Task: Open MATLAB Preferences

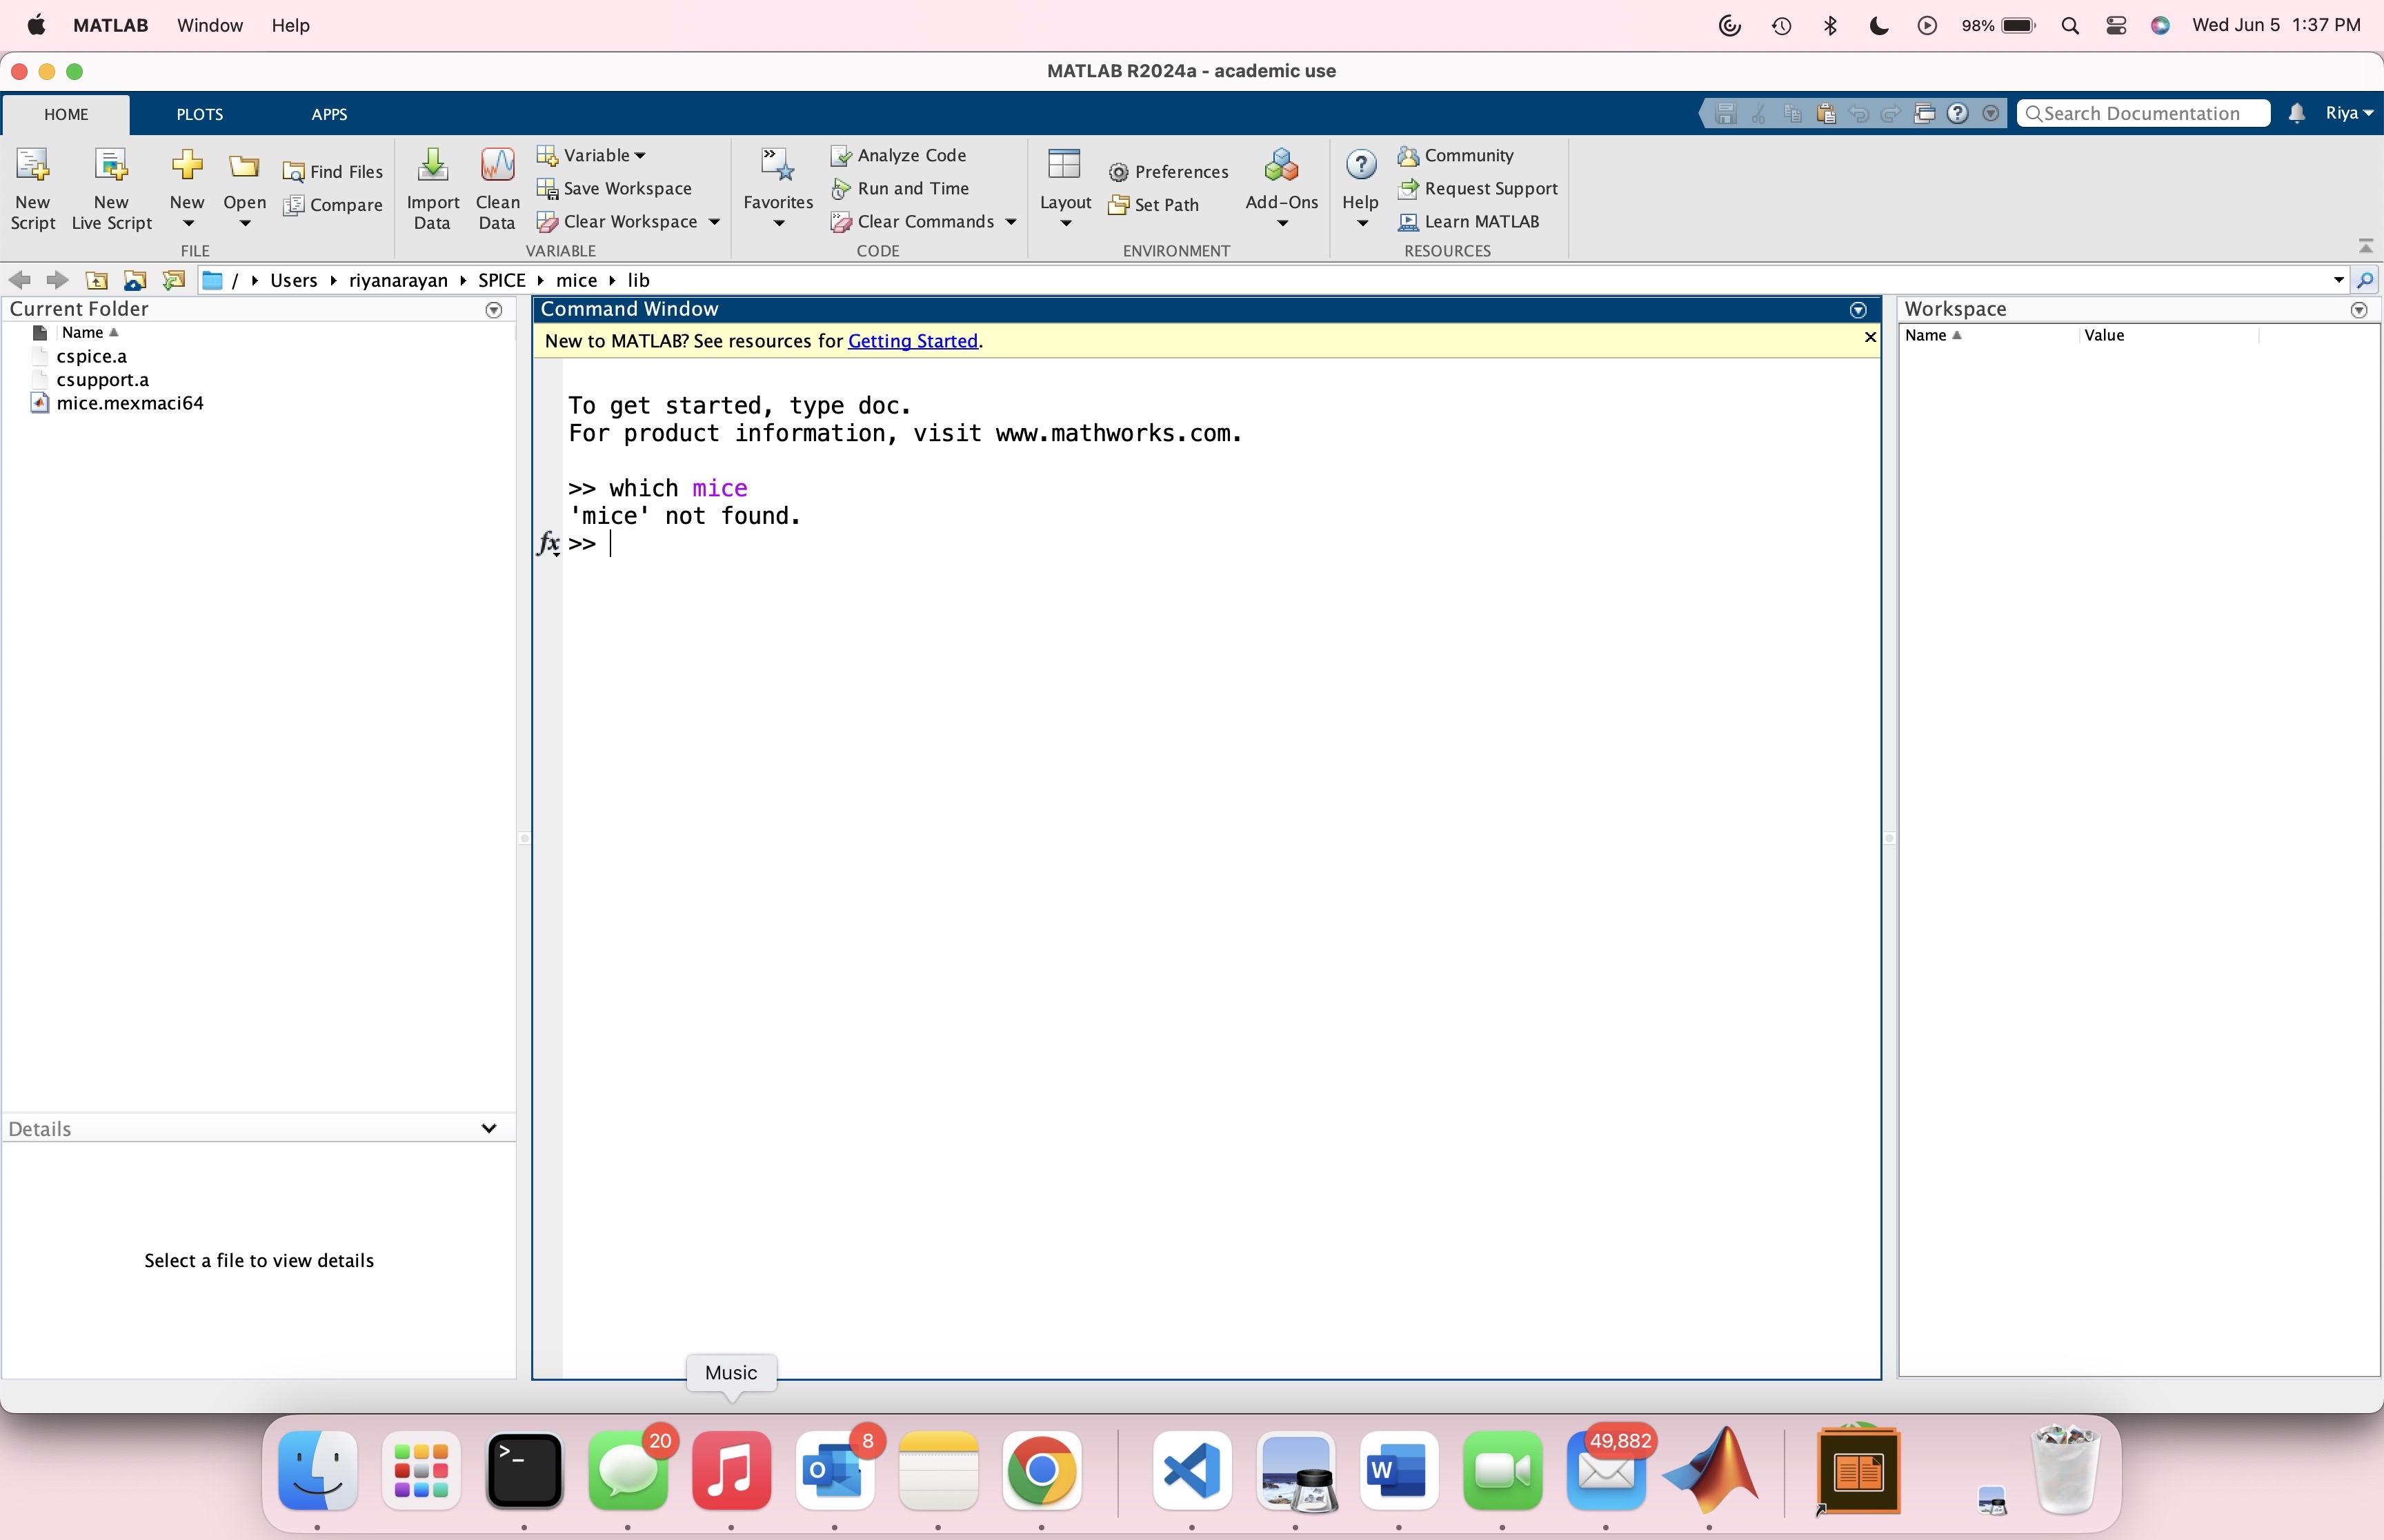Action: (x=1169, y=172)
